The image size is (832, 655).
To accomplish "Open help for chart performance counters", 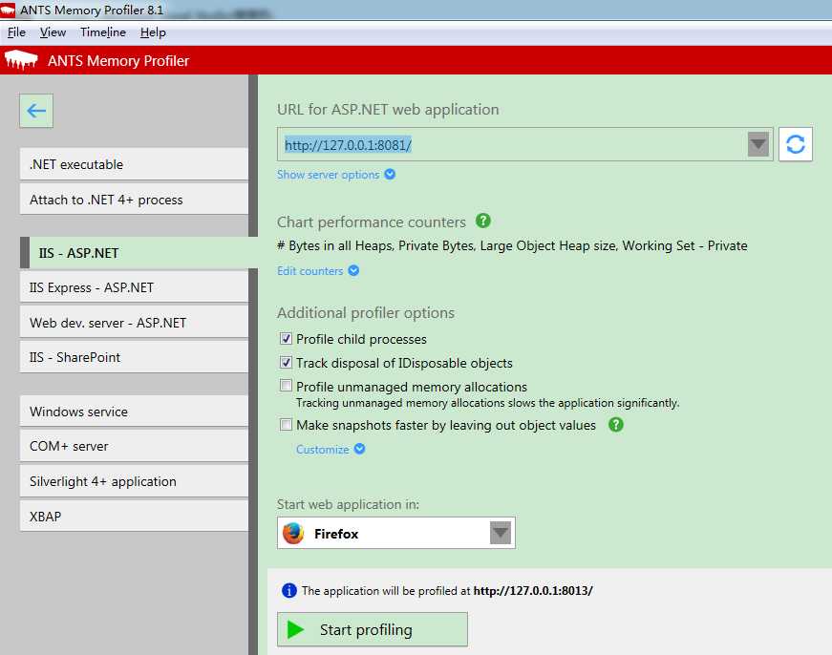I will 482,221.
